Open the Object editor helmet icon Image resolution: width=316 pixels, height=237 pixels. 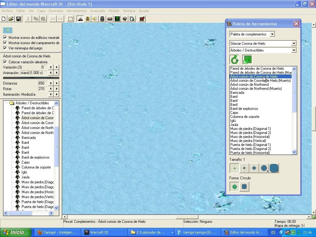pos(102,19)
